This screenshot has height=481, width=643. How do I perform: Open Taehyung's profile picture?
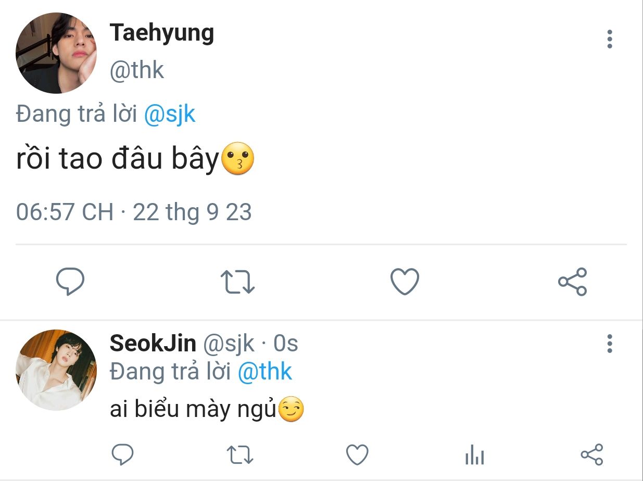coord(56,53)
